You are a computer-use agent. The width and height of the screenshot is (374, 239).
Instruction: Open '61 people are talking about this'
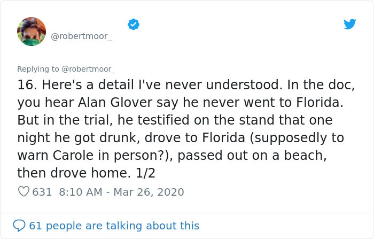pos(114,226)
